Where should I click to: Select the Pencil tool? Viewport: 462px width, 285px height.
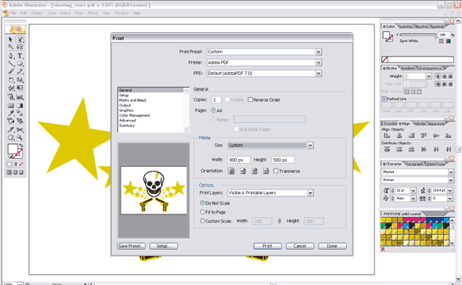20,71
